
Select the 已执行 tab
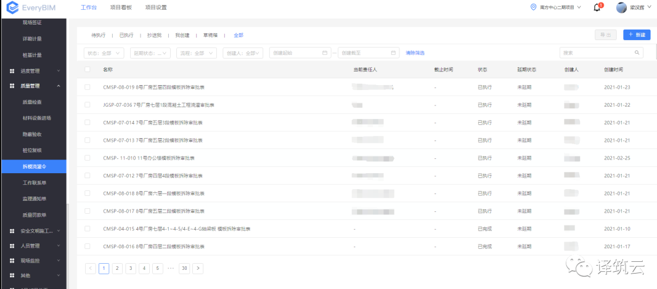click(x=126, y=36)
